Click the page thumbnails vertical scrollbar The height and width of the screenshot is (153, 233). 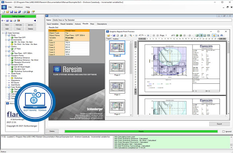131,78
